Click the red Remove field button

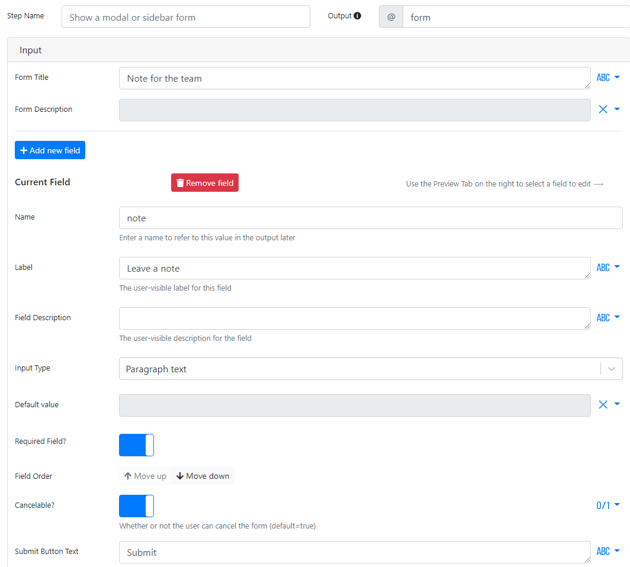204,183
